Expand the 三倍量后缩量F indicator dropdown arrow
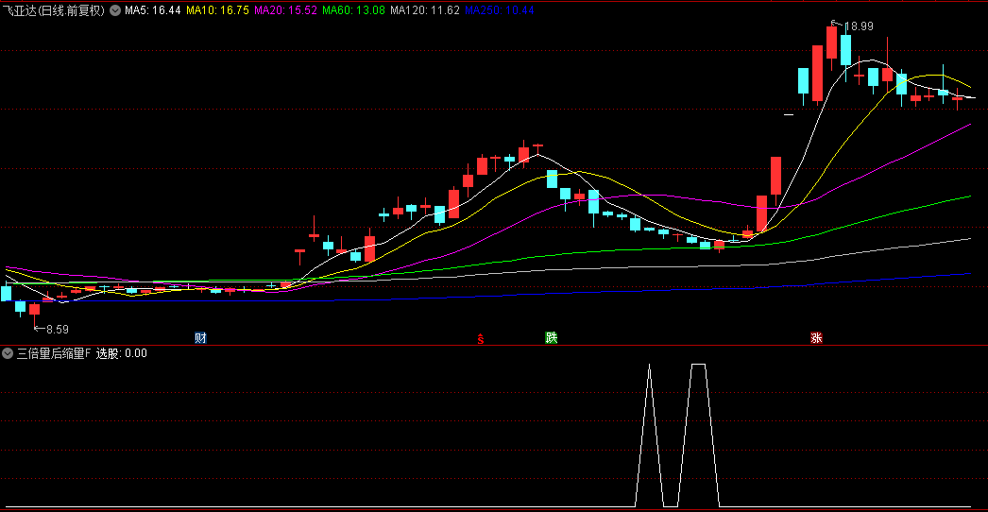The height and width of the screenshot is (512, 988). [9, 353]
